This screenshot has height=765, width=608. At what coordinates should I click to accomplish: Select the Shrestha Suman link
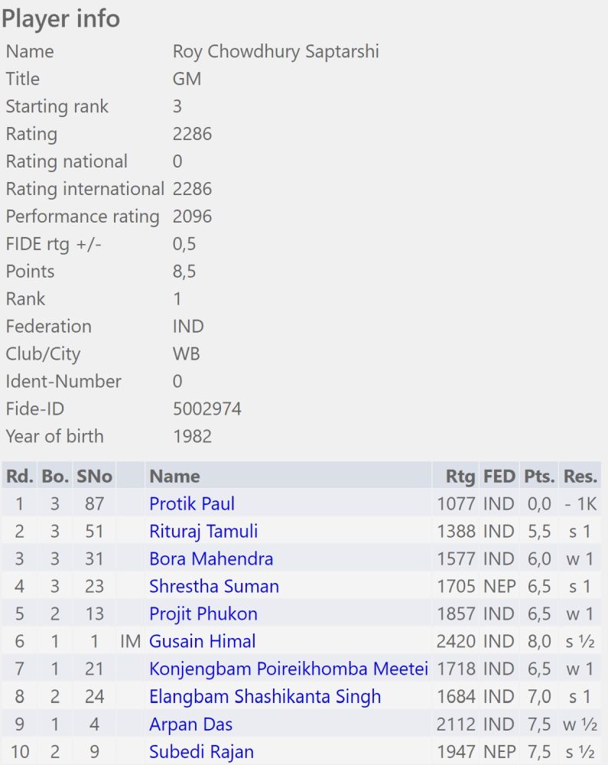(x=214, y=586)
